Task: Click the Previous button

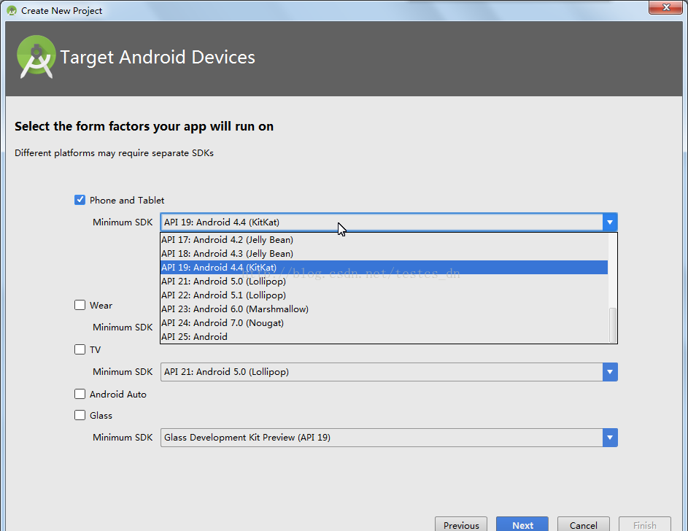Action: coord(460,525)
